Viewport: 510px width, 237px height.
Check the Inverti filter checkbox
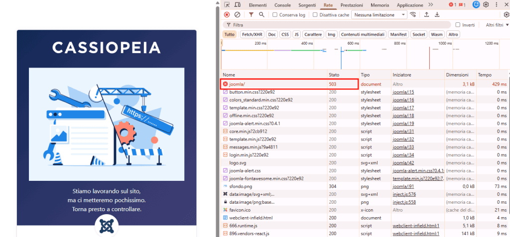(x=458, y=25)
